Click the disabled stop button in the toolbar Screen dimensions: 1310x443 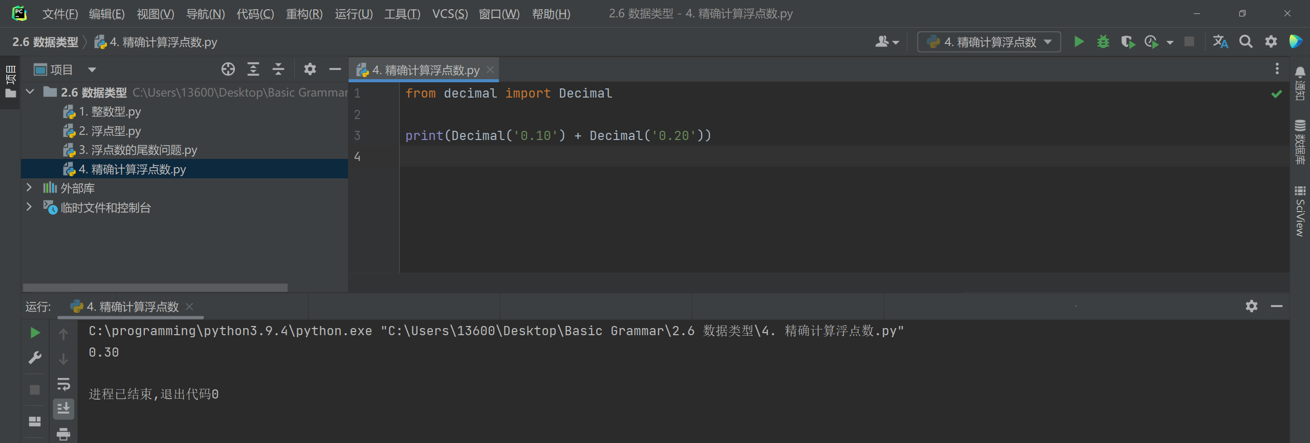(1189, 41)
